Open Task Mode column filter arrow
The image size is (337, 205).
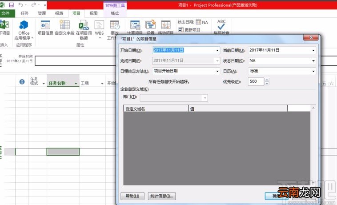[x=44, y=84]
